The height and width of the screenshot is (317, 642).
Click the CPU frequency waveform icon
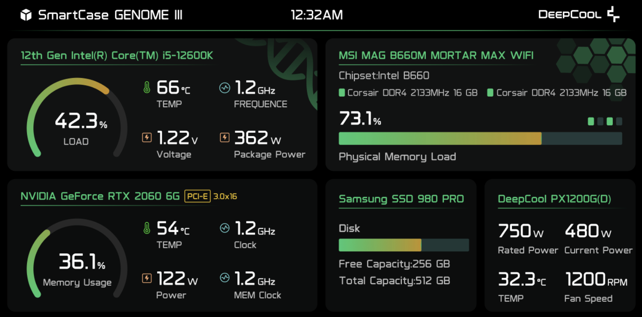point(225,88)
